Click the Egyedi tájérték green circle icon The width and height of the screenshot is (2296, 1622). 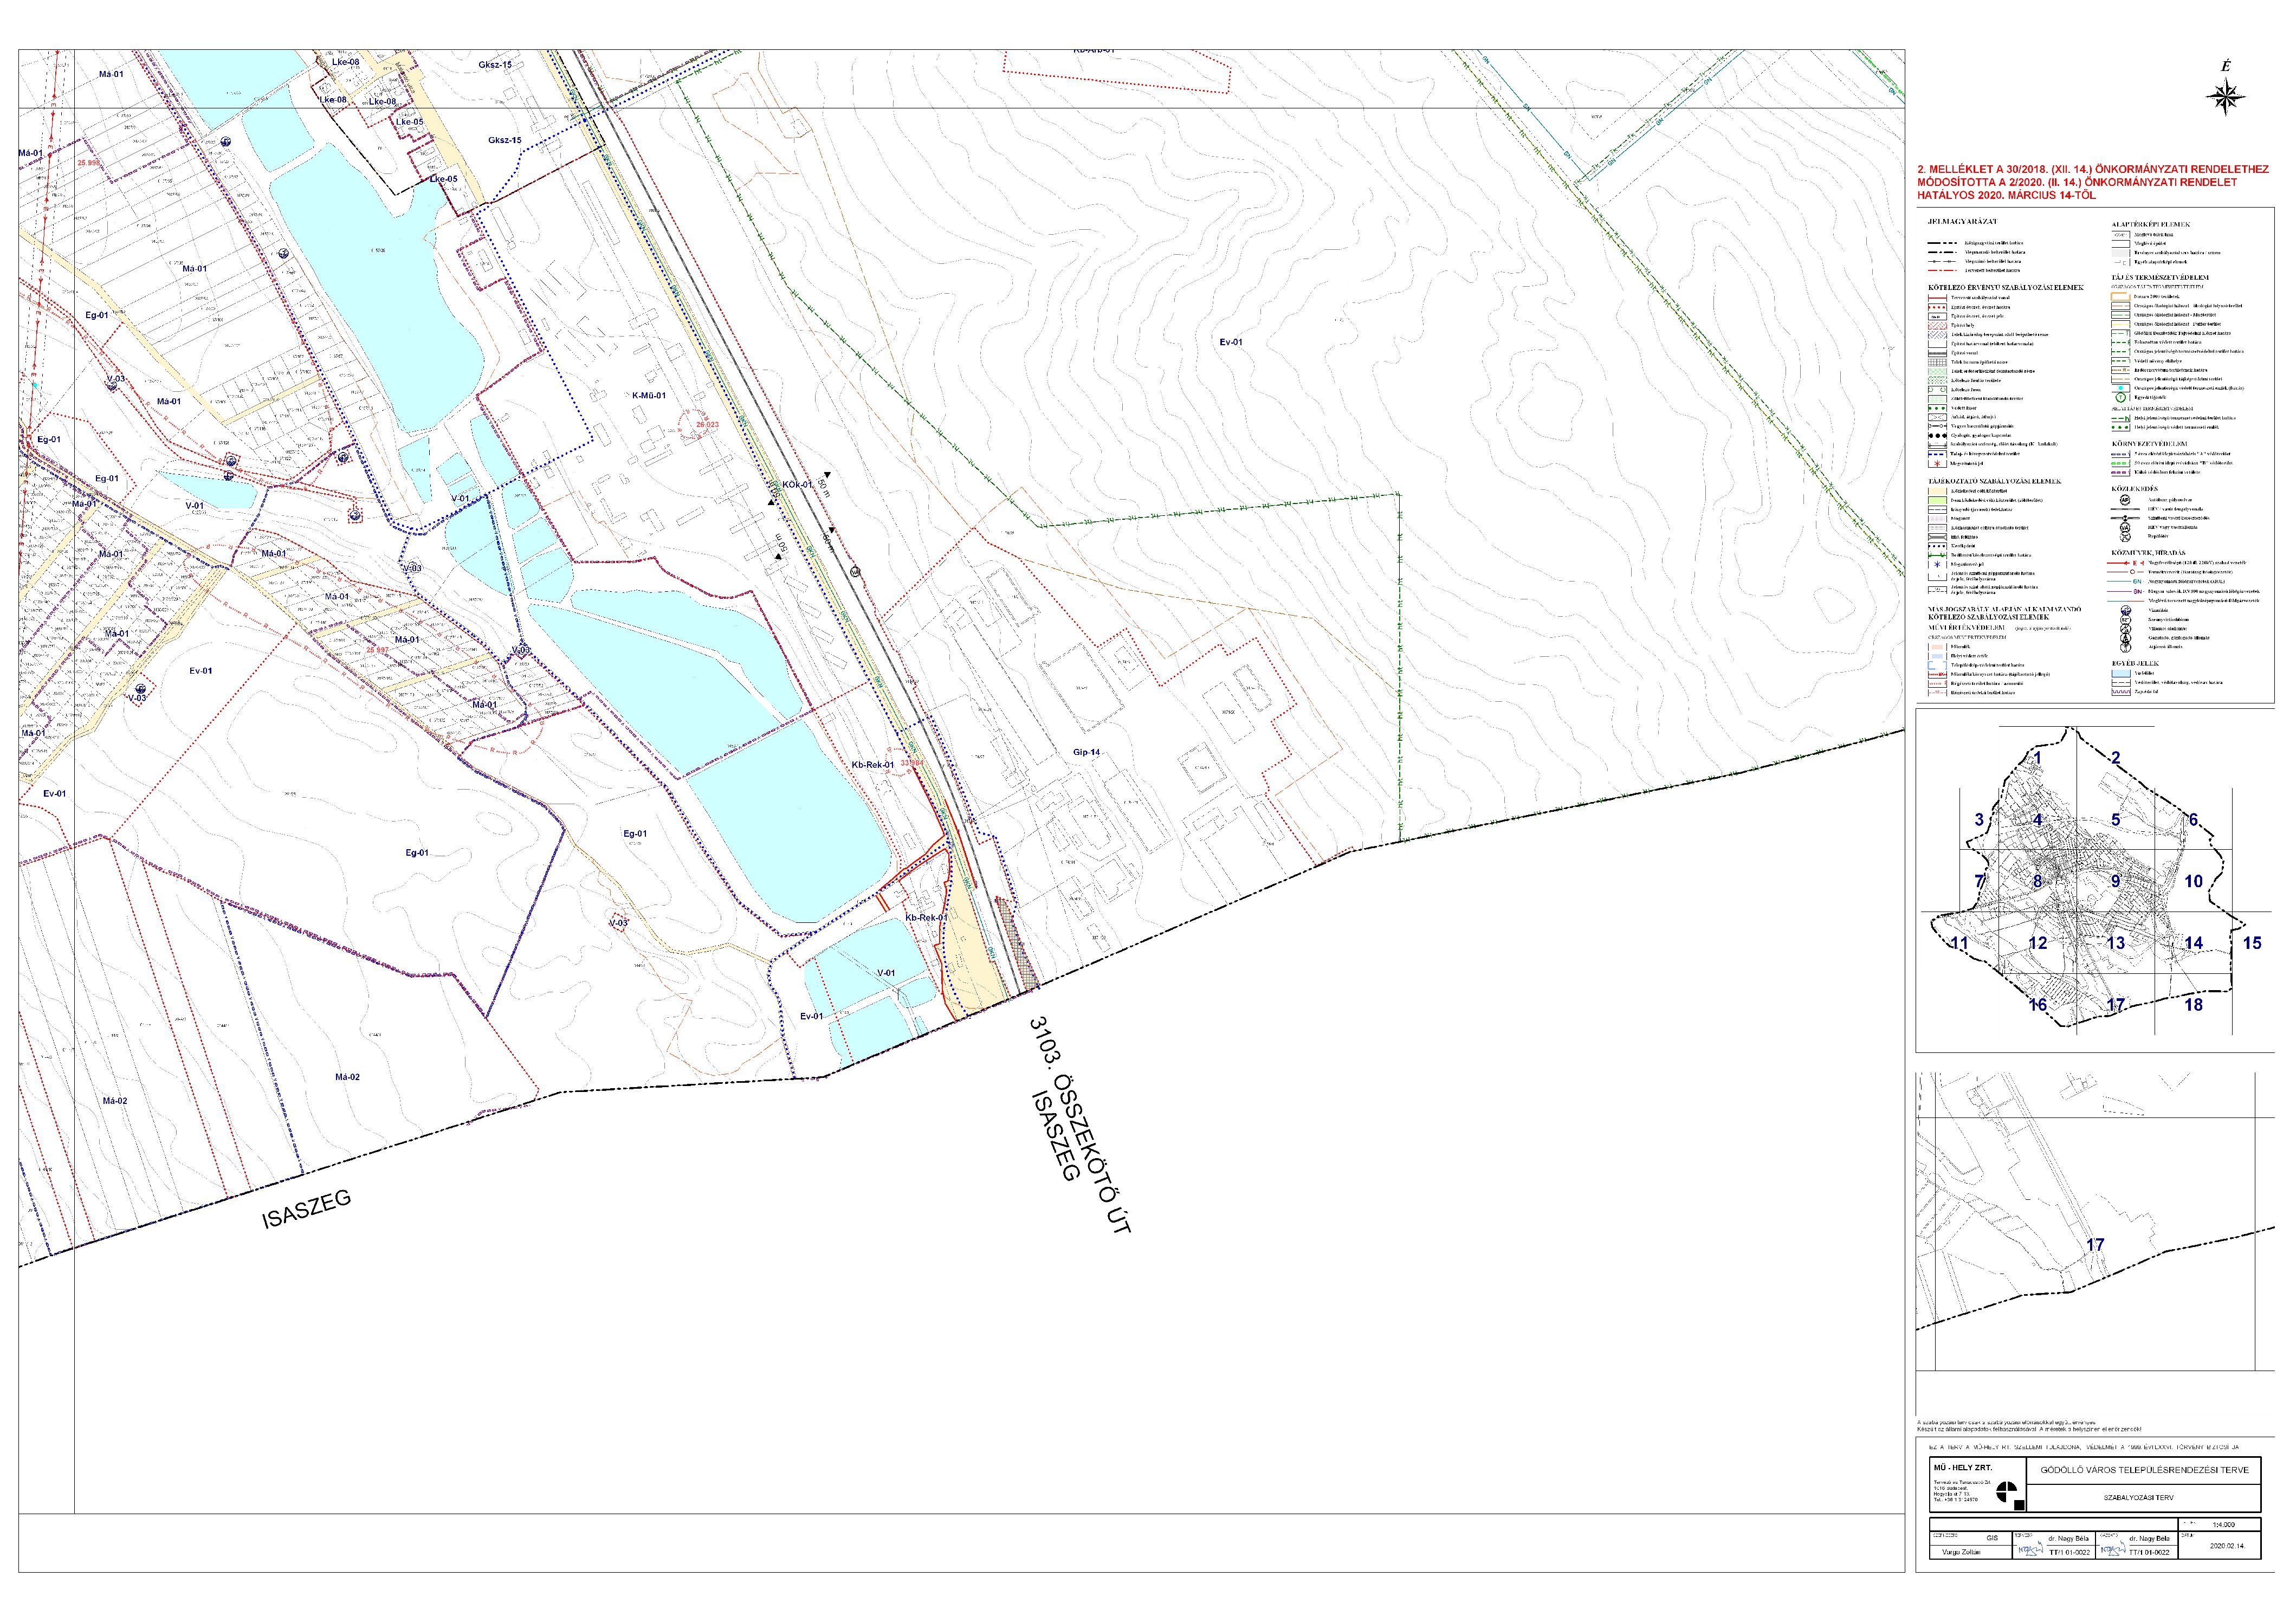pos(2121,397)
